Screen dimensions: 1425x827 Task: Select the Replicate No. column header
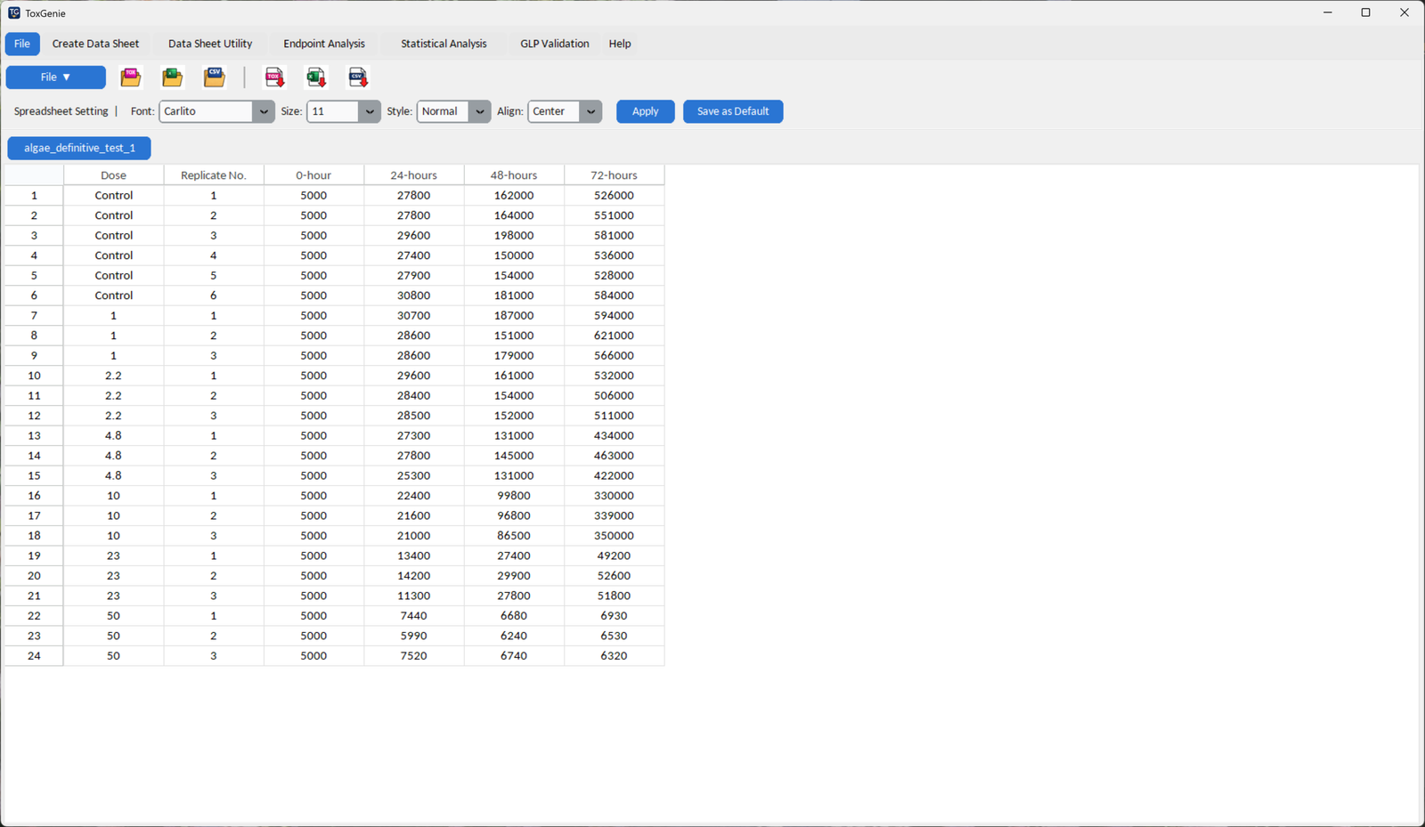214,175
